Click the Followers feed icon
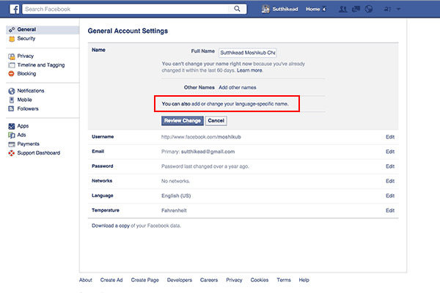The image size is (440, 293). point(11,108)
